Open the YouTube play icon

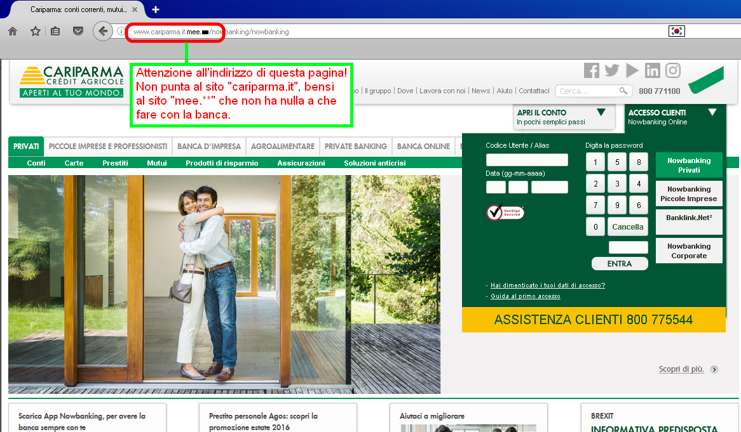pos(632,71)
